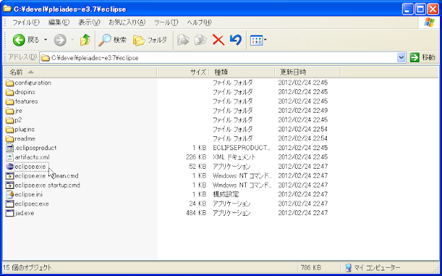Sort by the 名前 column header
This screenshot has height=276, width=442.
(x=80, y=72)
